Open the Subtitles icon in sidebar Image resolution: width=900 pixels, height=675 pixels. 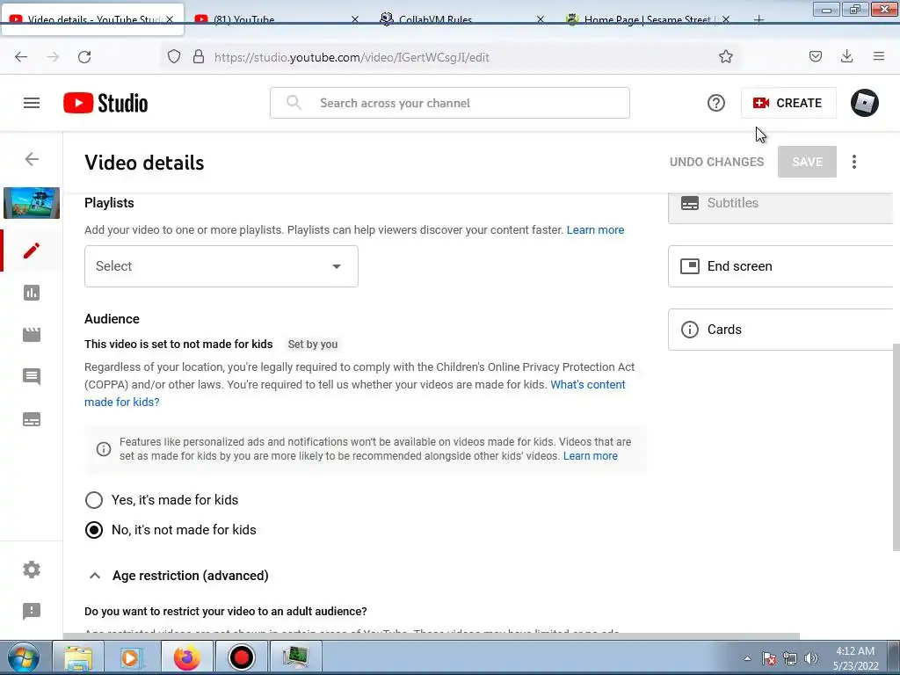pyautogui.click(x=32, y=419)
